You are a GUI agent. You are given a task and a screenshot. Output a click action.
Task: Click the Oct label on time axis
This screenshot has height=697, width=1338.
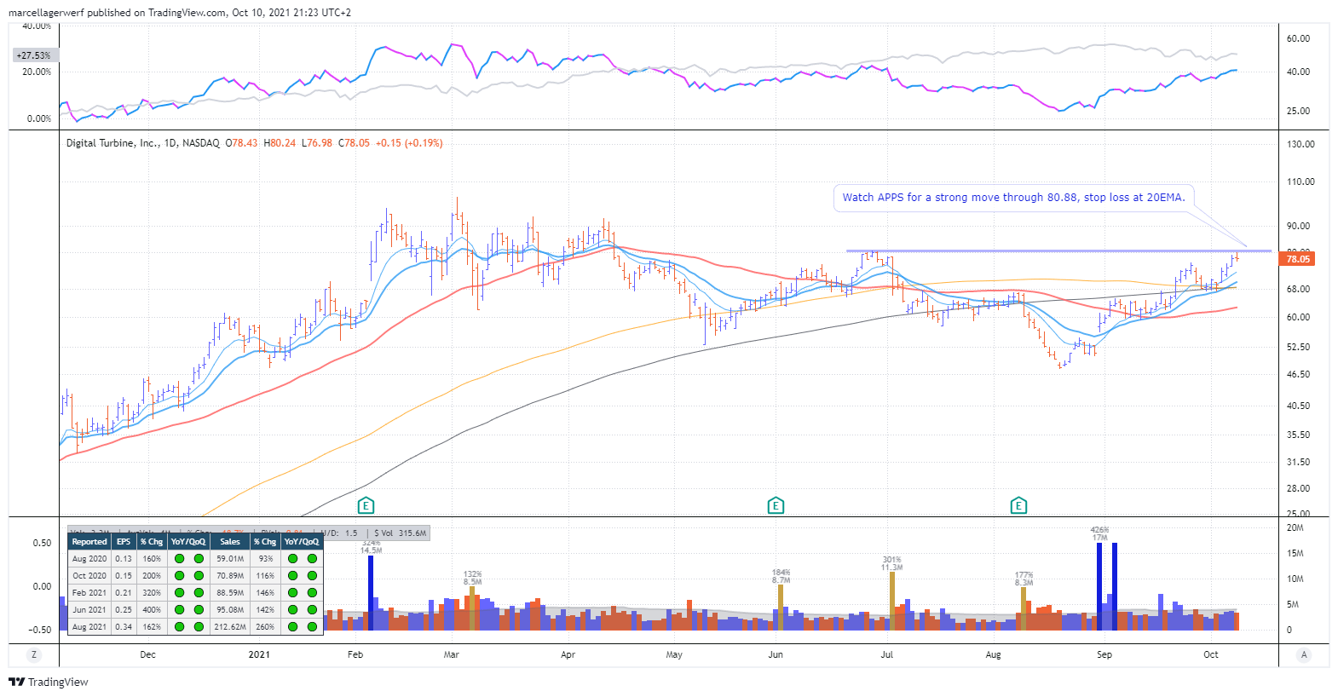point(1211,654)
